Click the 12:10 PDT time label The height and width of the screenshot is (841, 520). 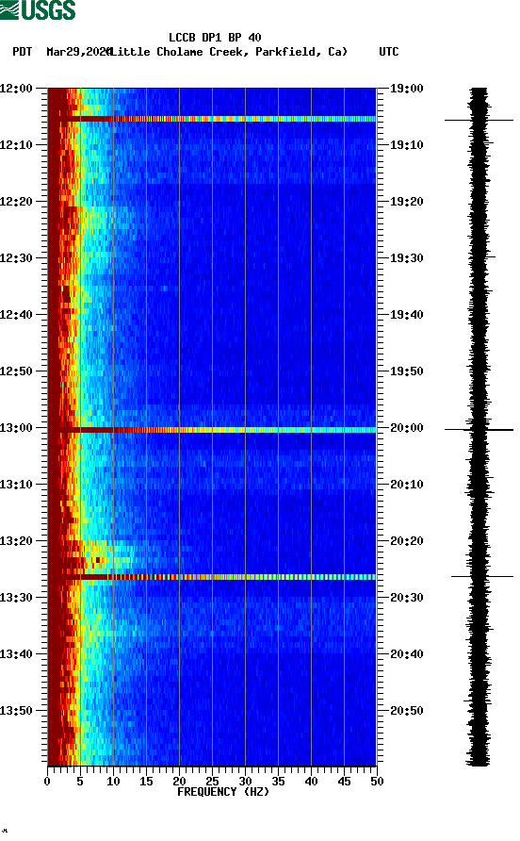(x=17, y=145)
